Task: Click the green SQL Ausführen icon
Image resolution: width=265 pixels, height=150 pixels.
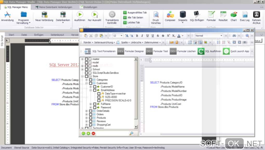Action: (x=201, y=51)
